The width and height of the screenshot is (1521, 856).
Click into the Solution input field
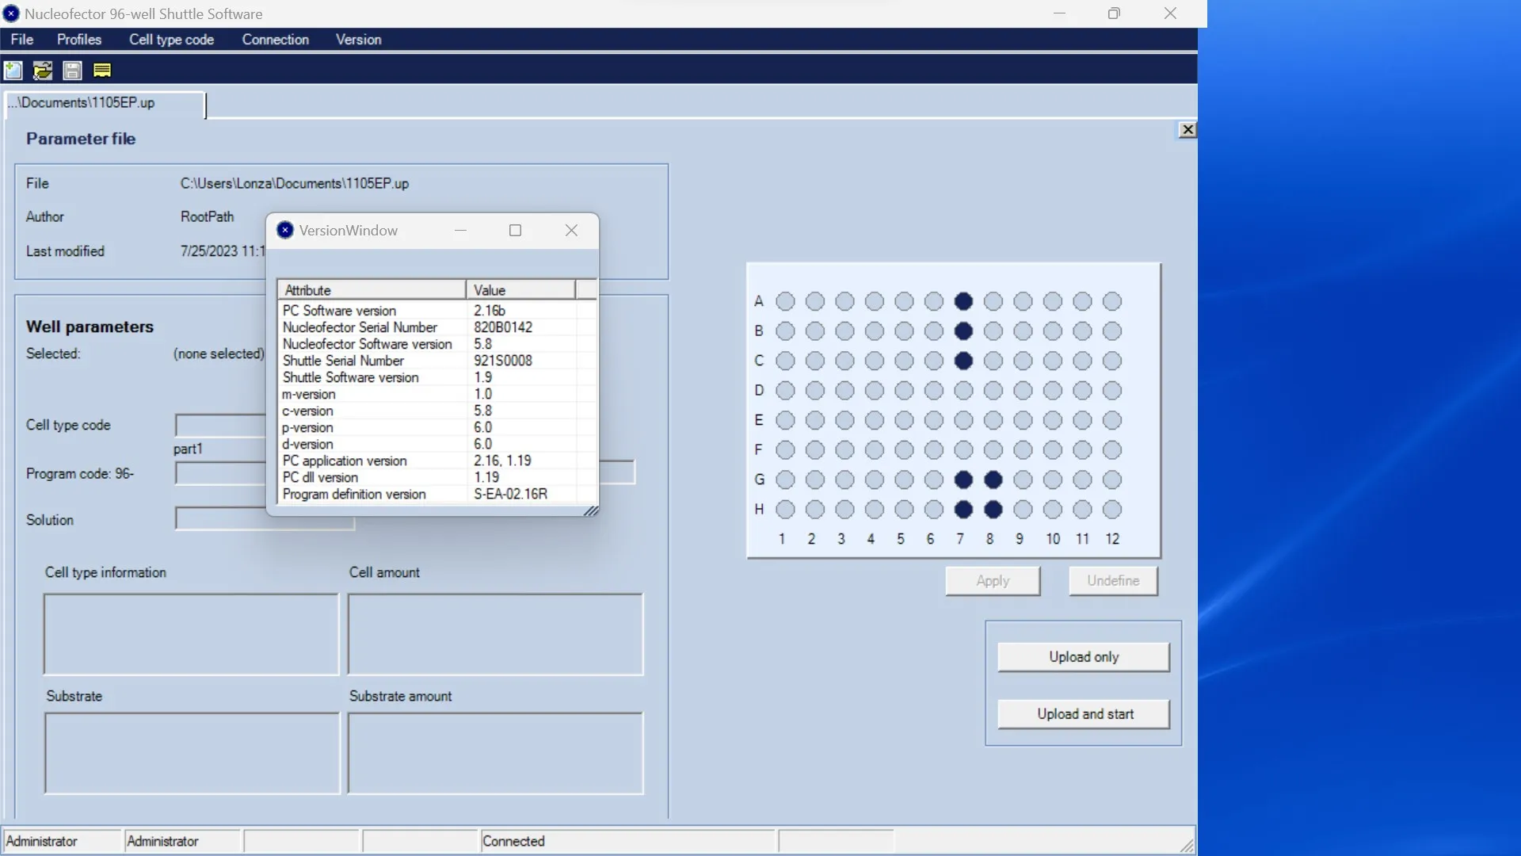point(265,519)
